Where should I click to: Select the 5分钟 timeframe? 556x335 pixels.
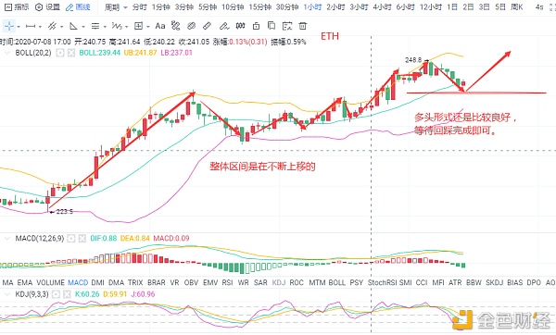click(x=208, y=7)
